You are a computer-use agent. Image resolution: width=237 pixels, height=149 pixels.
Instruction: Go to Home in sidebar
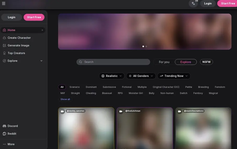[23, 30]
